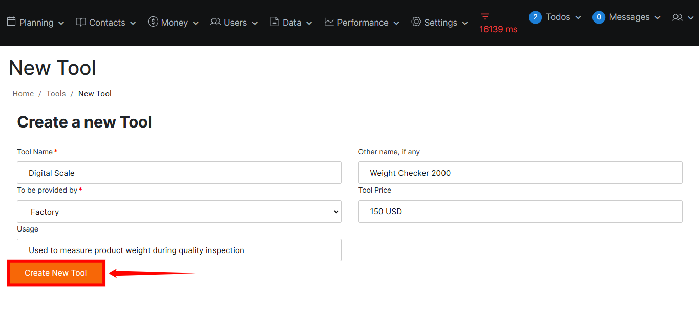Click the people icon beside Users
Image resolution: width=699 pixels, height=315 pixels.
point(216,22)
